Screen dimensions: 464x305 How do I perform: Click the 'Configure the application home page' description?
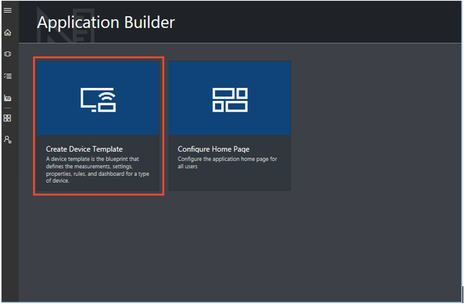tap(227, 162)
